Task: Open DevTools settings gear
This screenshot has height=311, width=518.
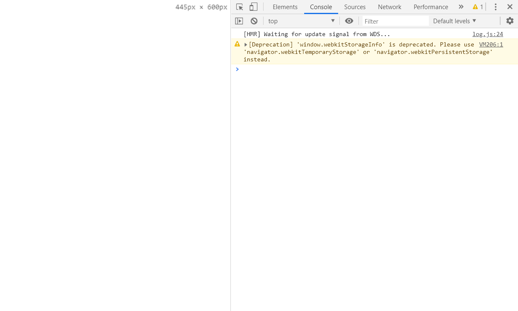Action: coord(510,21)
